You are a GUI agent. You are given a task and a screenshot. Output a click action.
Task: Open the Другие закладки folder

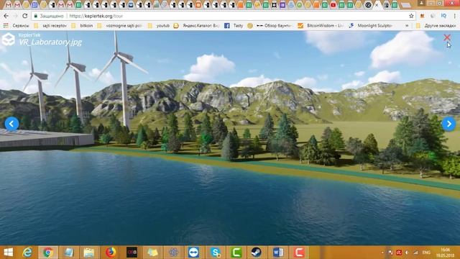click(x=436, y=26)
